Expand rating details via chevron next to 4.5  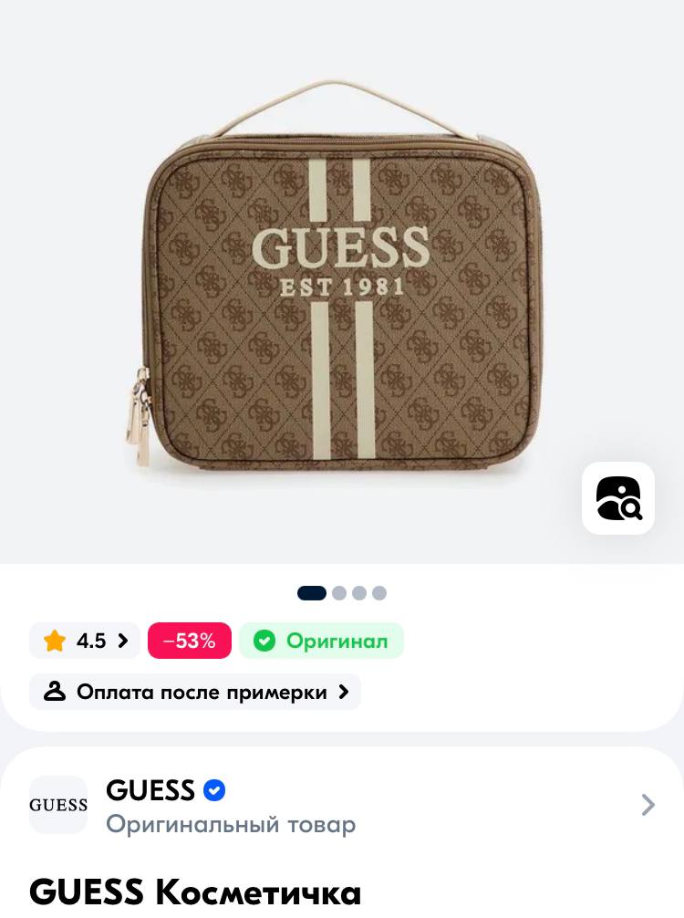(122, 641)
